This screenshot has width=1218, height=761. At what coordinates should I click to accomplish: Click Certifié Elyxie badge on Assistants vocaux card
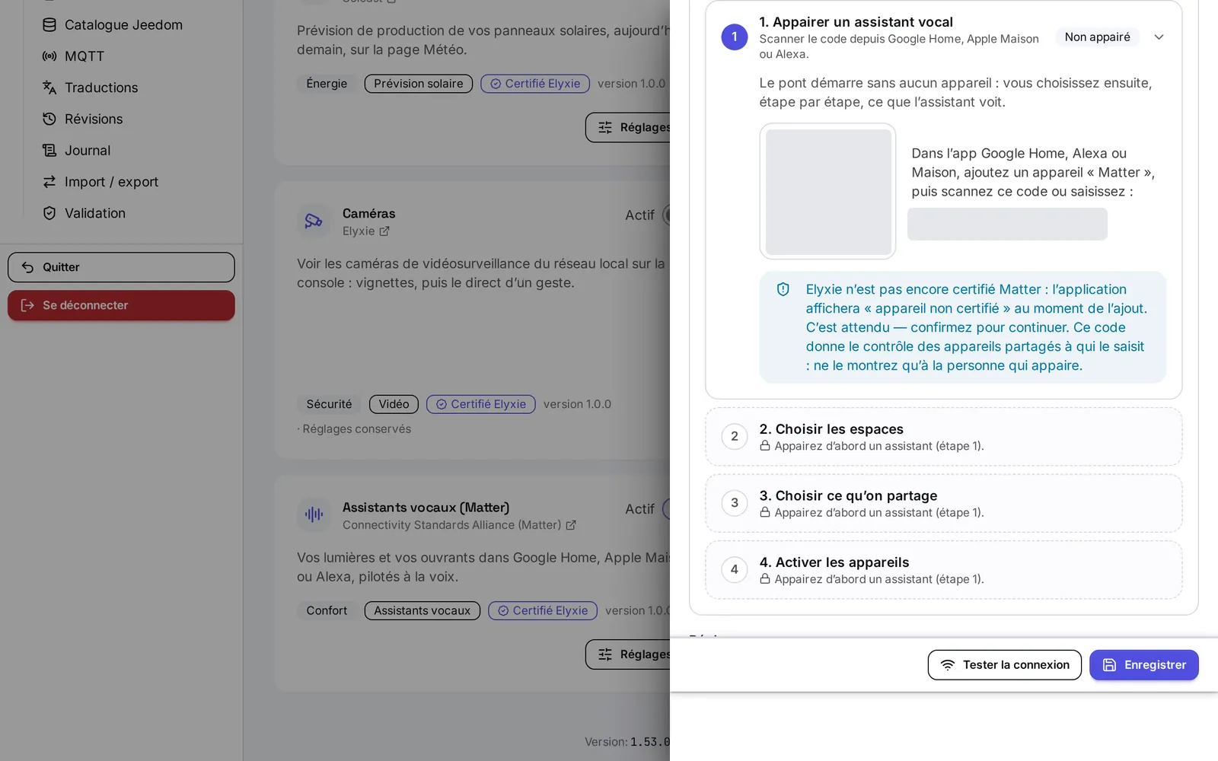click(543, 611)
